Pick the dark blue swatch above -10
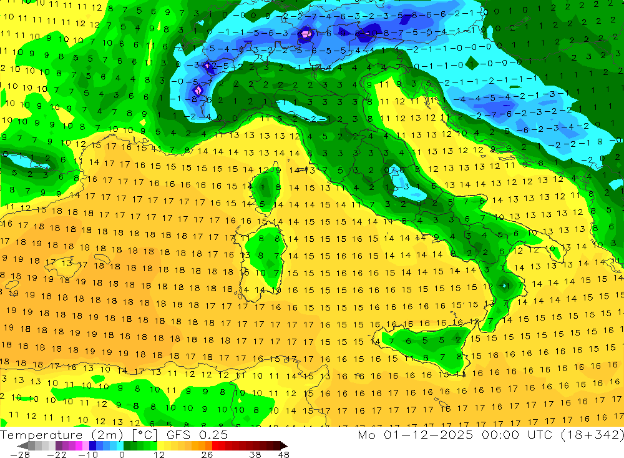The image size is (624, 458). click(92, 446)
